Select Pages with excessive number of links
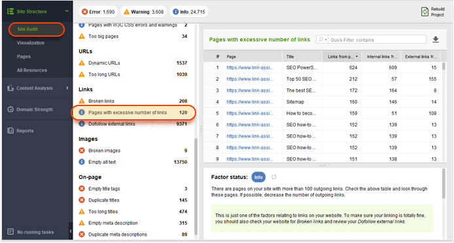The image size is (454, 243). pos(133,113)
